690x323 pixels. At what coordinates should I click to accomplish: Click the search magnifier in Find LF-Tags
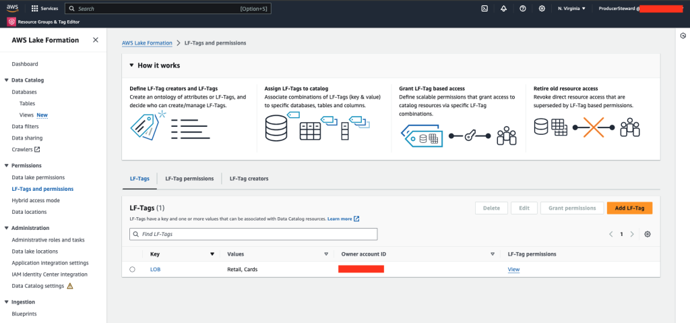(x=136, y=234)
